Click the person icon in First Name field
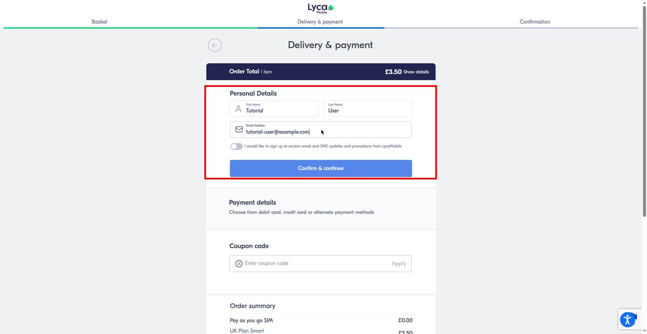This screenshot has width=647, height=334. 238,109
